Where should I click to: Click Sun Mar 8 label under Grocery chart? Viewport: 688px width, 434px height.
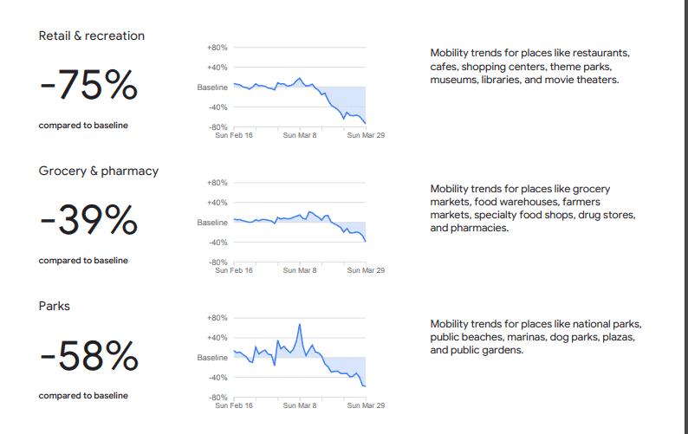[300, 270]
